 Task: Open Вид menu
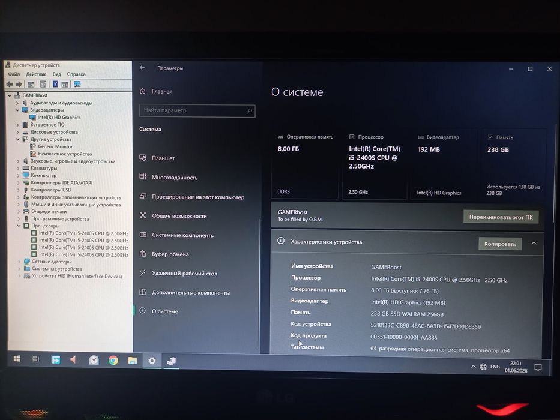[56, 74]
